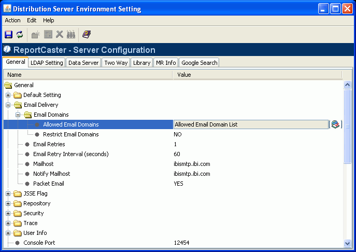Click the Mailhost value ibismtp.ibi.com
Viewport: 356px width, 252px height.
[x=192, y=164]
